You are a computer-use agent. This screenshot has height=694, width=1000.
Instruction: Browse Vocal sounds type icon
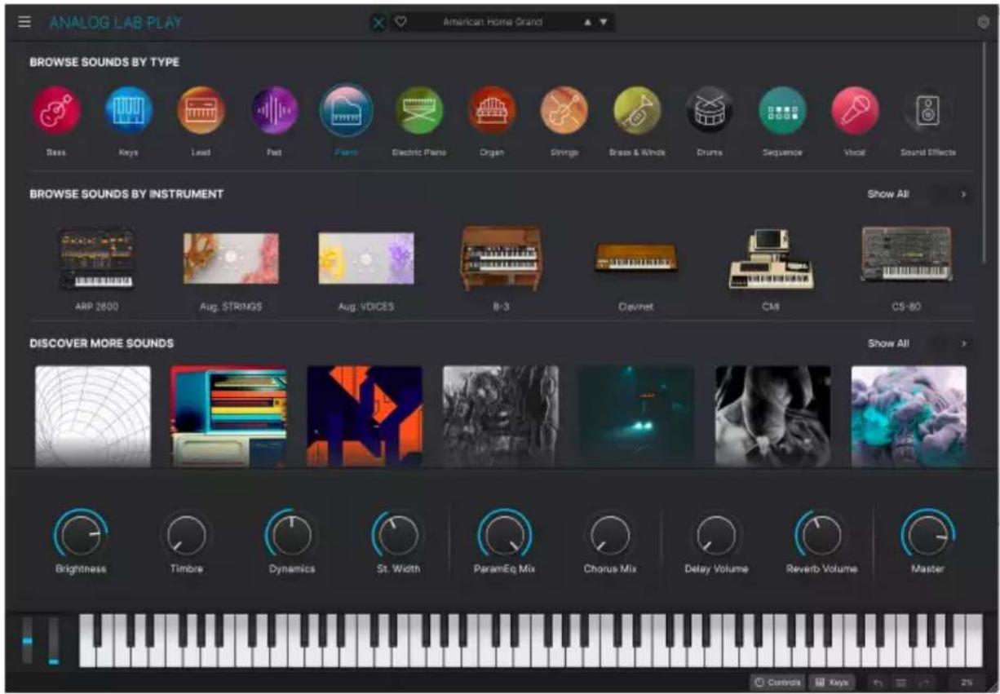856,110
